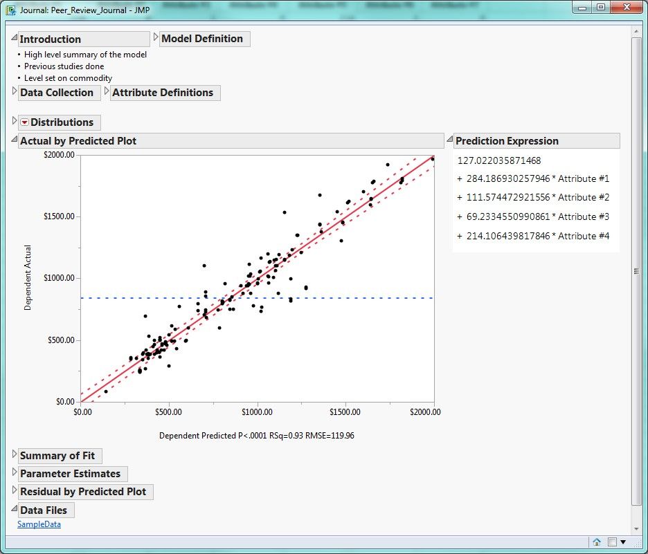Click the $1500.00 y-axis tick label
Image resolution: width=648 pixels, height=554 pixels.
[59, 216]
